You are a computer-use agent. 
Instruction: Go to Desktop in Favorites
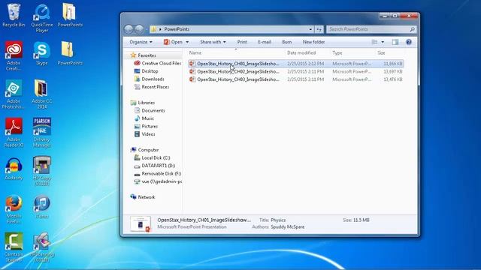point(146,71)
